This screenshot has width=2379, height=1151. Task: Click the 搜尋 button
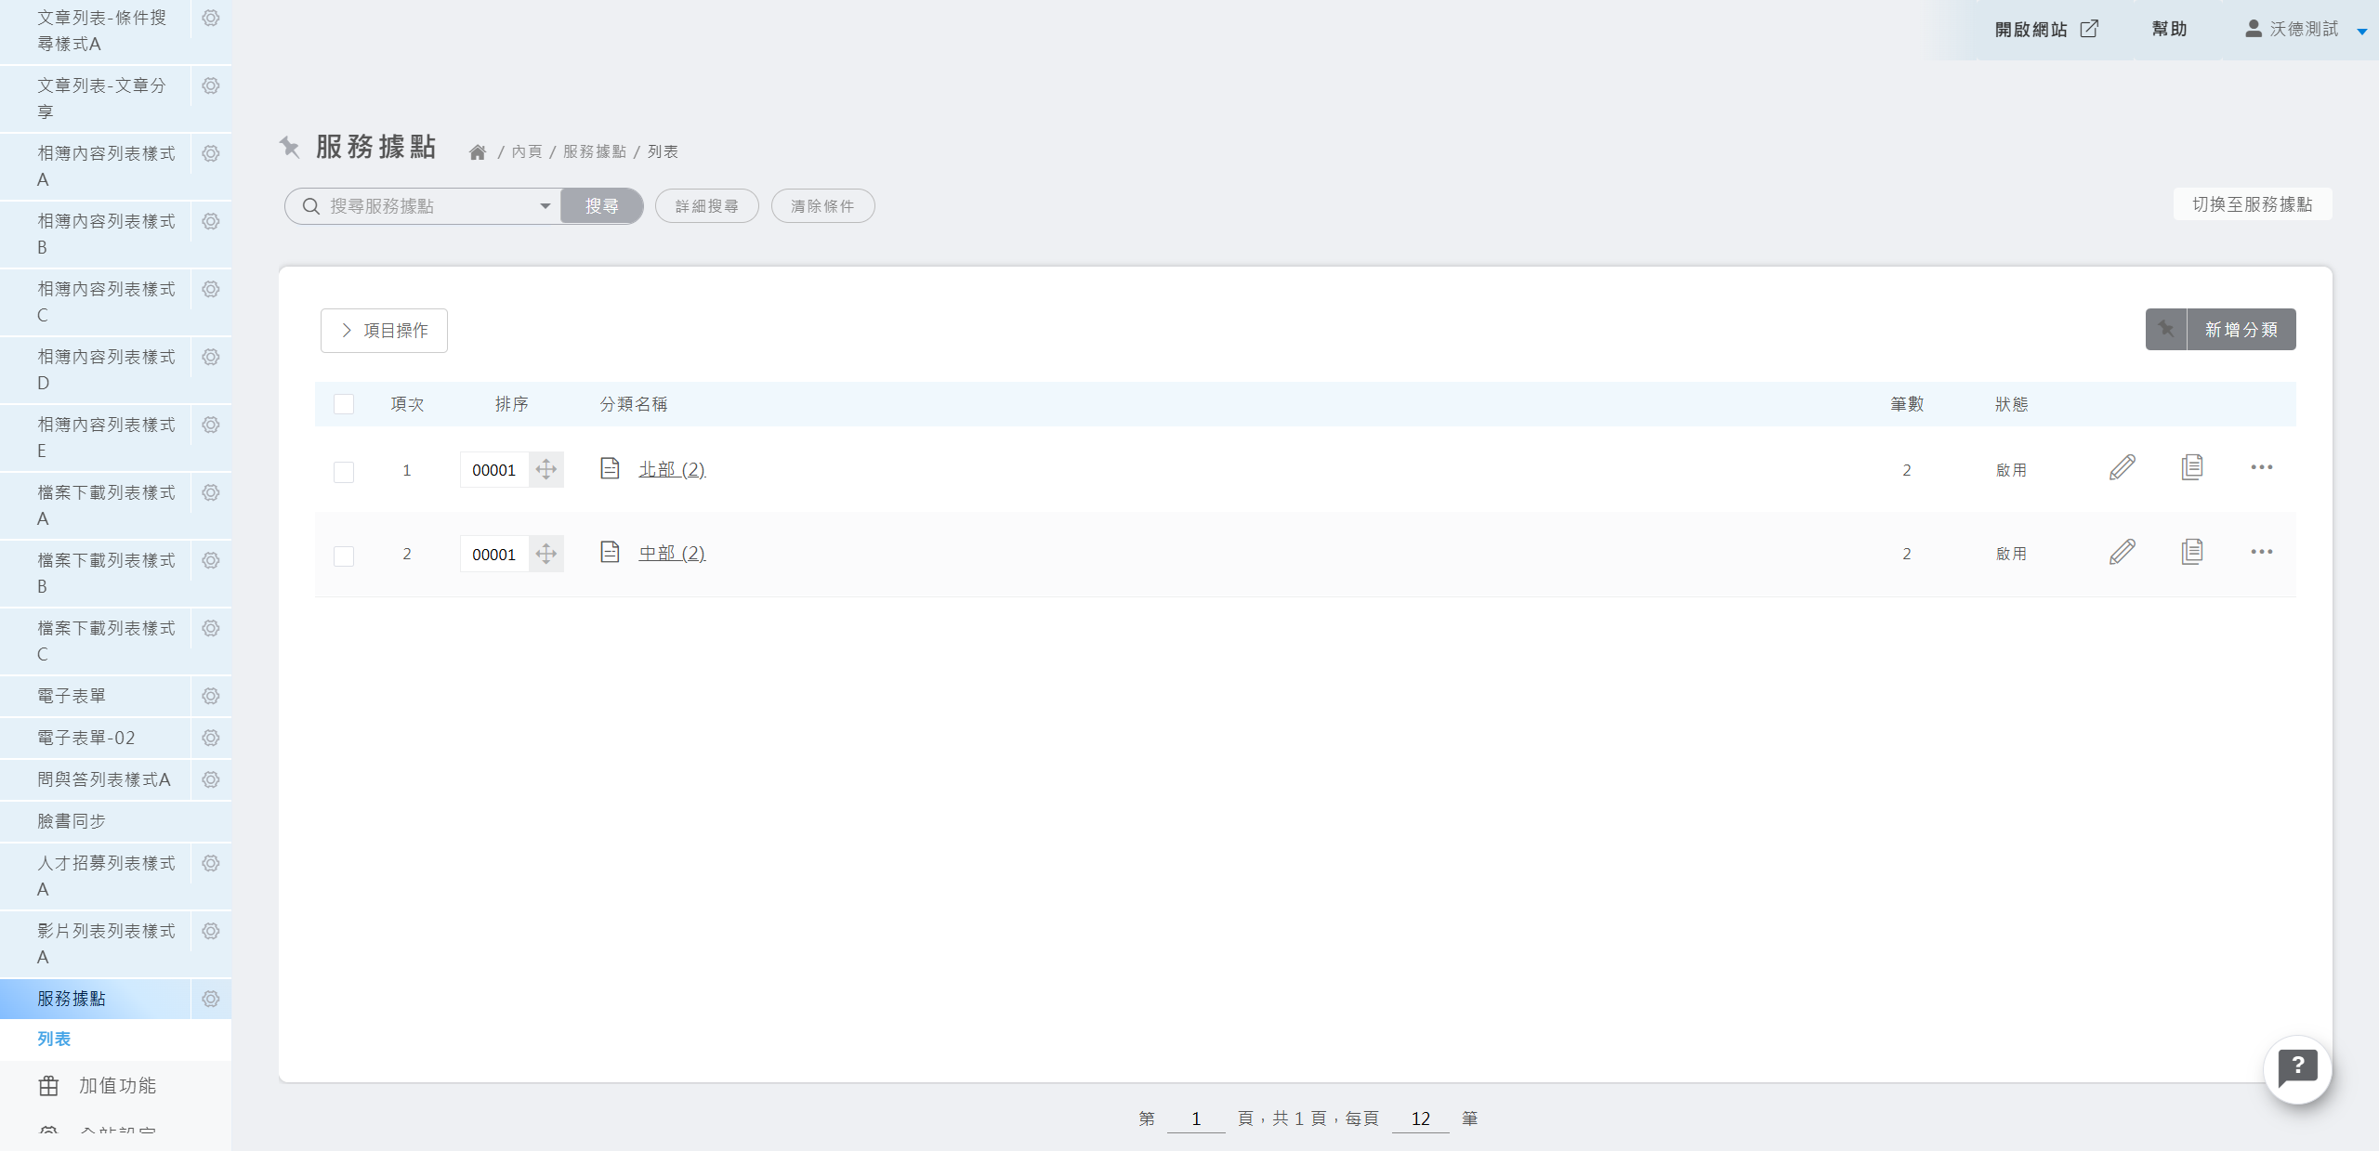pos(601,206)
